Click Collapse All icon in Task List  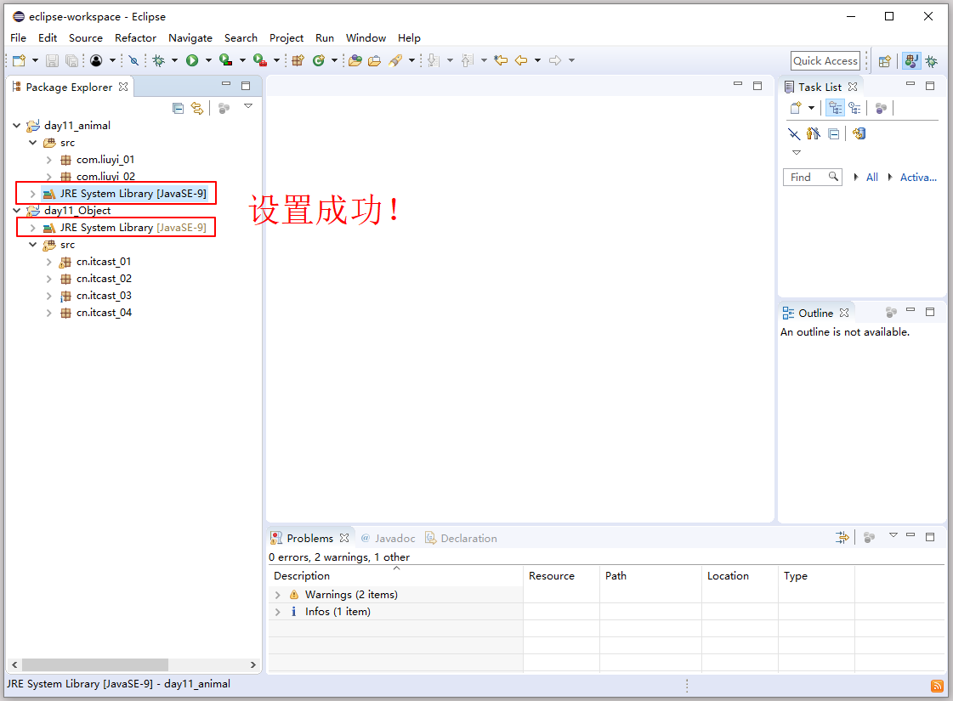[834, 133]
